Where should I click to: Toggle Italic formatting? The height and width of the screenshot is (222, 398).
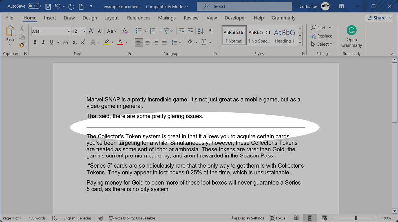(43, 42)
